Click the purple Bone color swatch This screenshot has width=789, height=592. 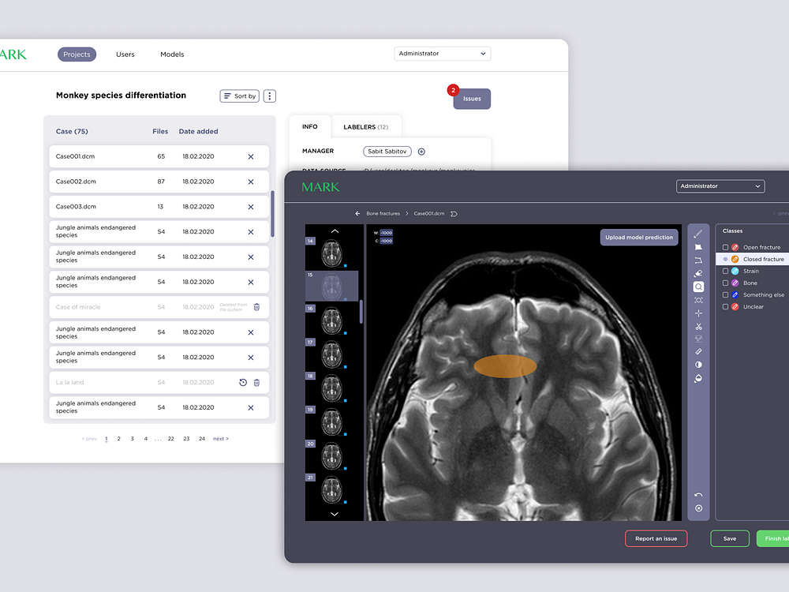(x=735, y=283)
